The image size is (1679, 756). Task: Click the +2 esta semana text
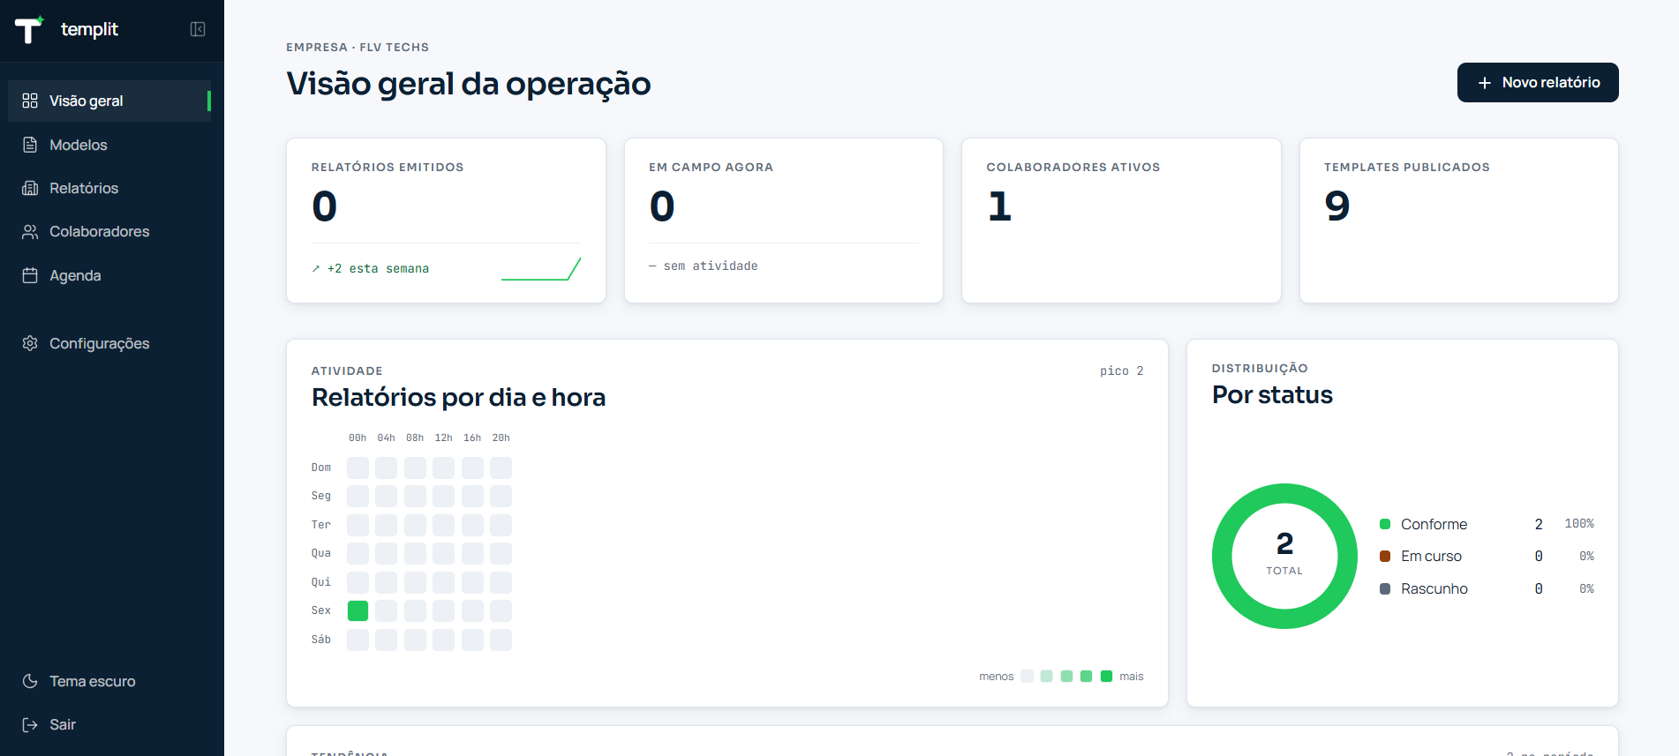click(378, 269)
